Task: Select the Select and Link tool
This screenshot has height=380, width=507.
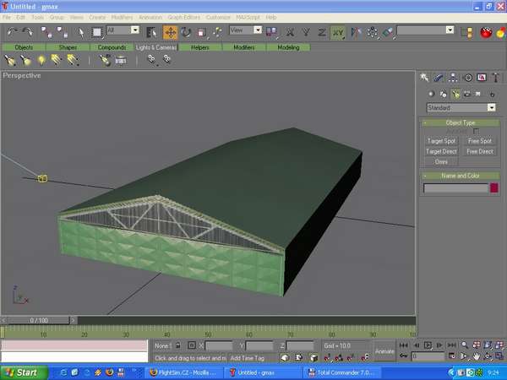Action: point(46,32)
